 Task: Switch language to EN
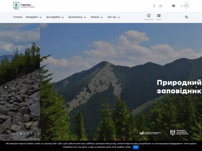[x=182, y=6]
